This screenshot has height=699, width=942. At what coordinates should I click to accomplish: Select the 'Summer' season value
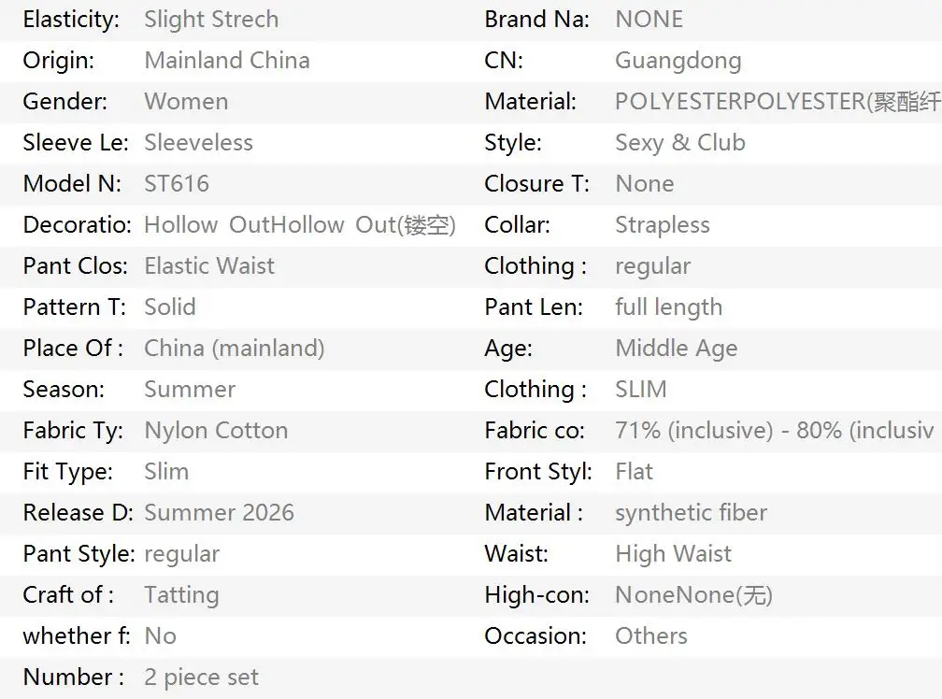pyautogui.click(x=190, y=390)
